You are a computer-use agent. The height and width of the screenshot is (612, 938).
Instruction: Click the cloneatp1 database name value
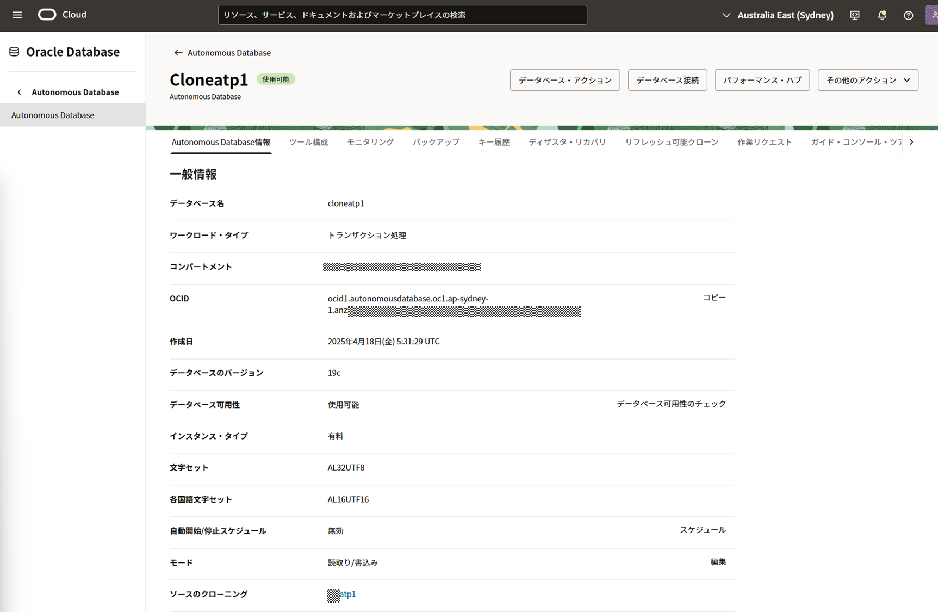(x=346, y=203)
